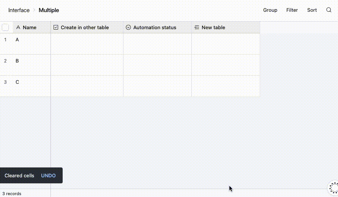Open Automation status dropdown for row B
This screenshot has width=338, height=197.
(157, 65)
